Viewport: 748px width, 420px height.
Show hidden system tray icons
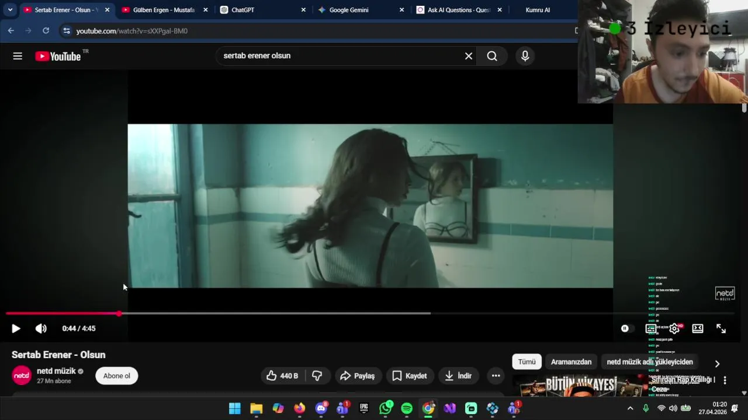(x=630, y=408)
